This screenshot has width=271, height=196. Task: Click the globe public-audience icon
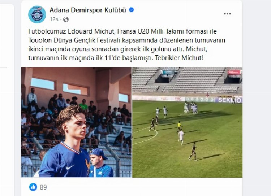coord(66,19)
